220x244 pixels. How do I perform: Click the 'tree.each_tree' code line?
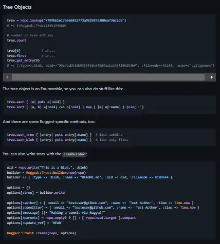tap(49, 135)
